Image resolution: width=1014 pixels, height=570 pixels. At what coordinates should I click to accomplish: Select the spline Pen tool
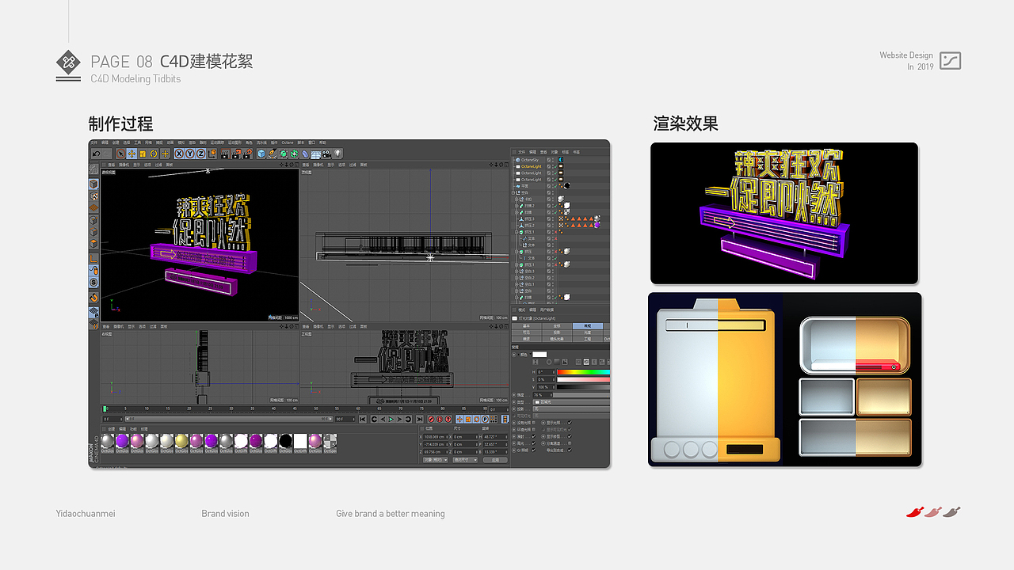[273, 154]
